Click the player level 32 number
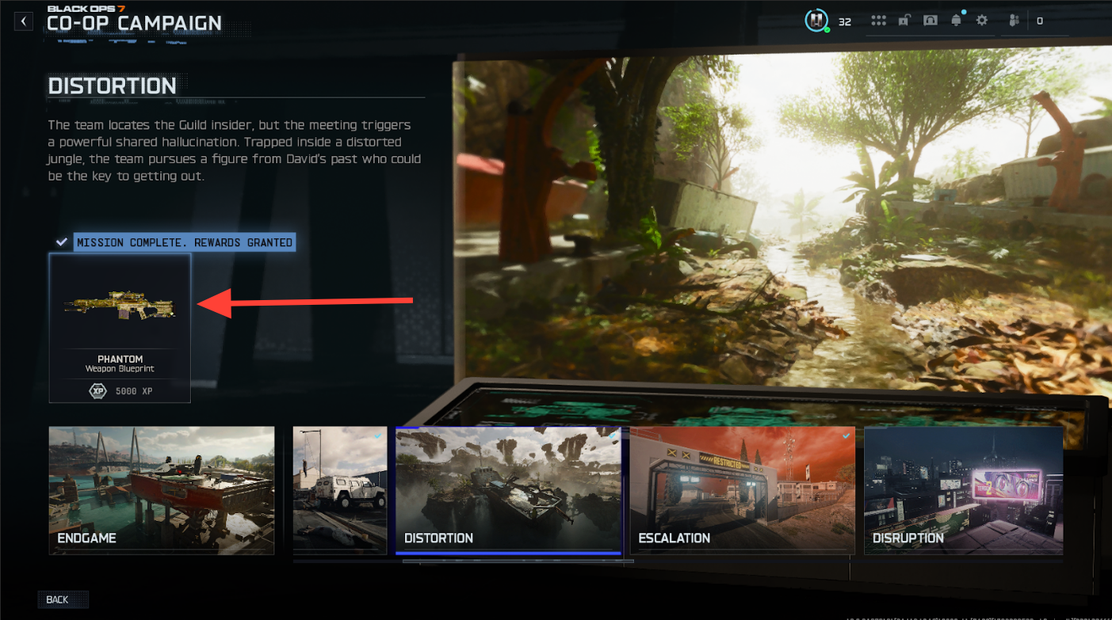The image size is (1112, 620). click(845, 21)
